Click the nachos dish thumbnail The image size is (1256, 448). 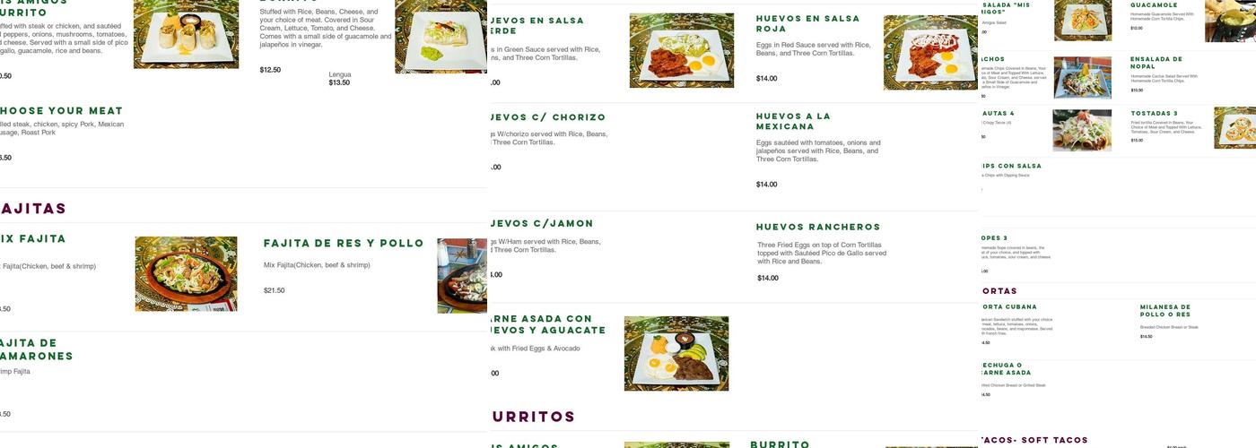coord(1082,78)
